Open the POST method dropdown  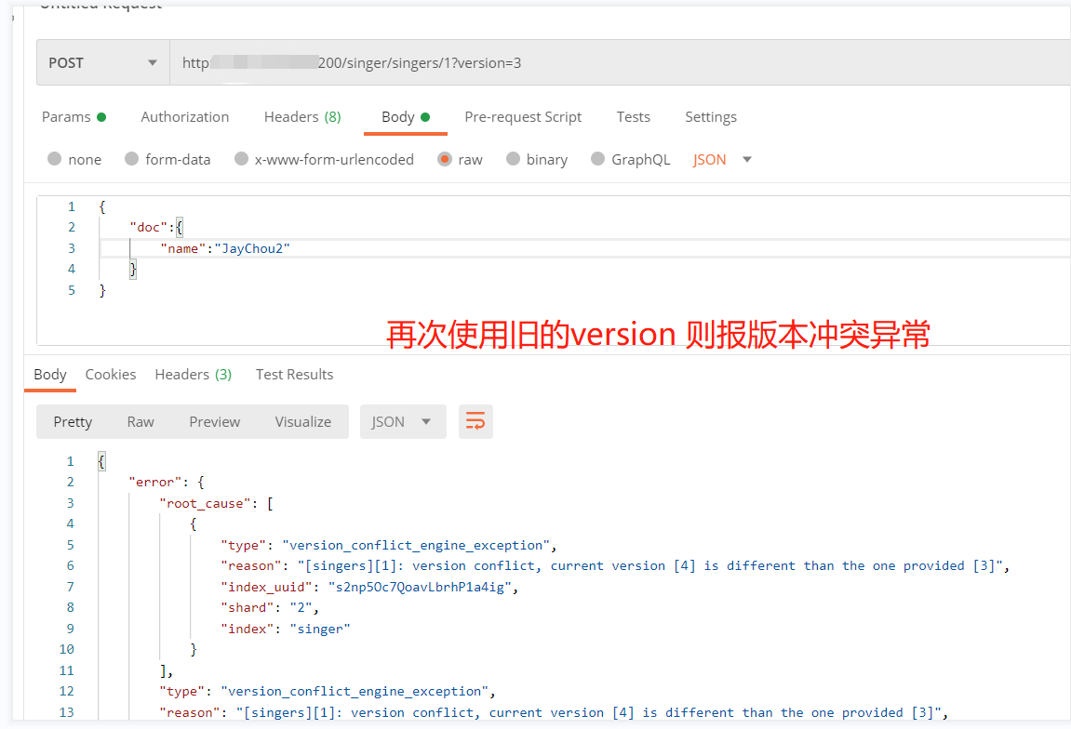(102, 63)
